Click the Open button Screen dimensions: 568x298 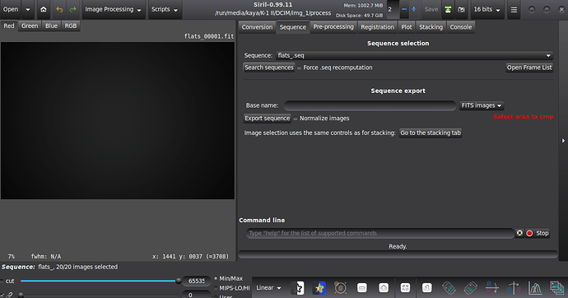(x=11, y=10)
